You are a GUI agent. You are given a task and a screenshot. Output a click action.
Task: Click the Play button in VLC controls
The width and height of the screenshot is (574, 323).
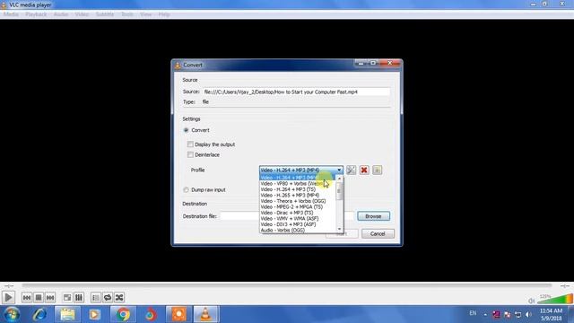tap(8, 297)
